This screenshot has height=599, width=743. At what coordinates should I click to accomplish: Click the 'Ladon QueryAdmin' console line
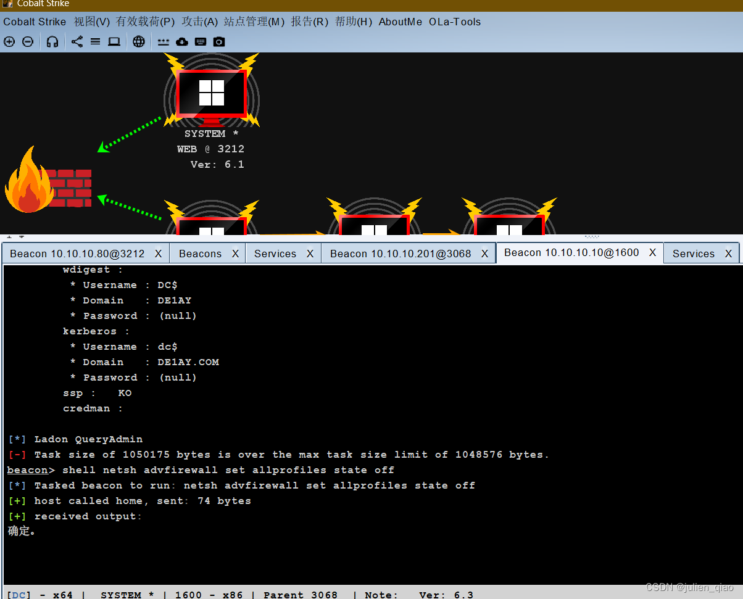[75, 439]
